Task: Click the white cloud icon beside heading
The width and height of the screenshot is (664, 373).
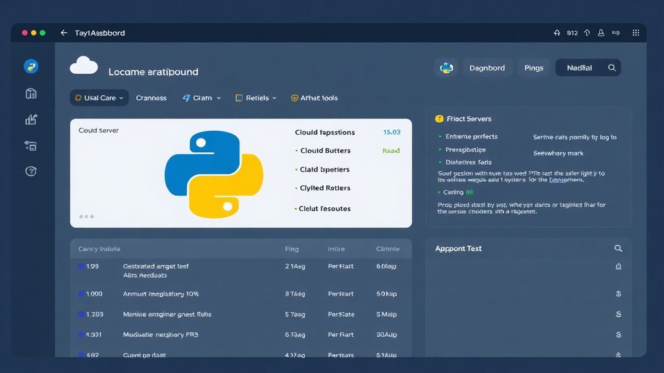Action: tap(84, 65)
